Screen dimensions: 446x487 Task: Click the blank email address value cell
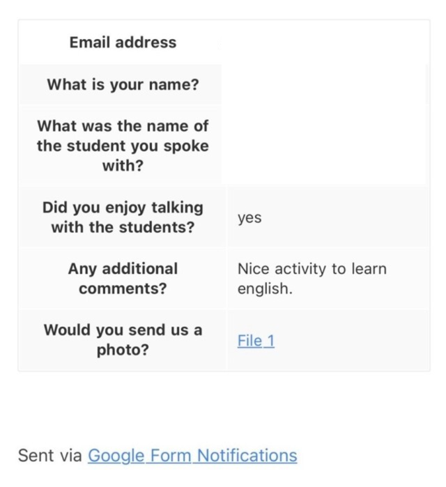[325, 42]
